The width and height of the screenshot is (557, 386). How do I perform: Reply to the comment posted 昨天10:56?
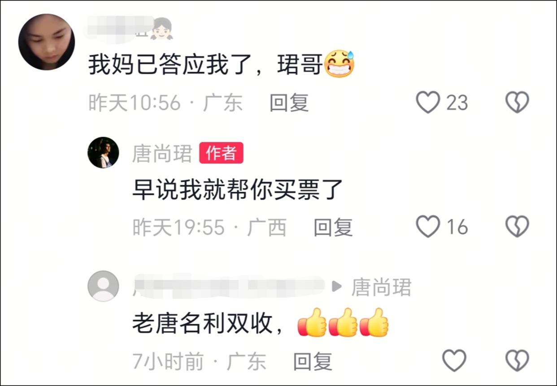(289, 103)
